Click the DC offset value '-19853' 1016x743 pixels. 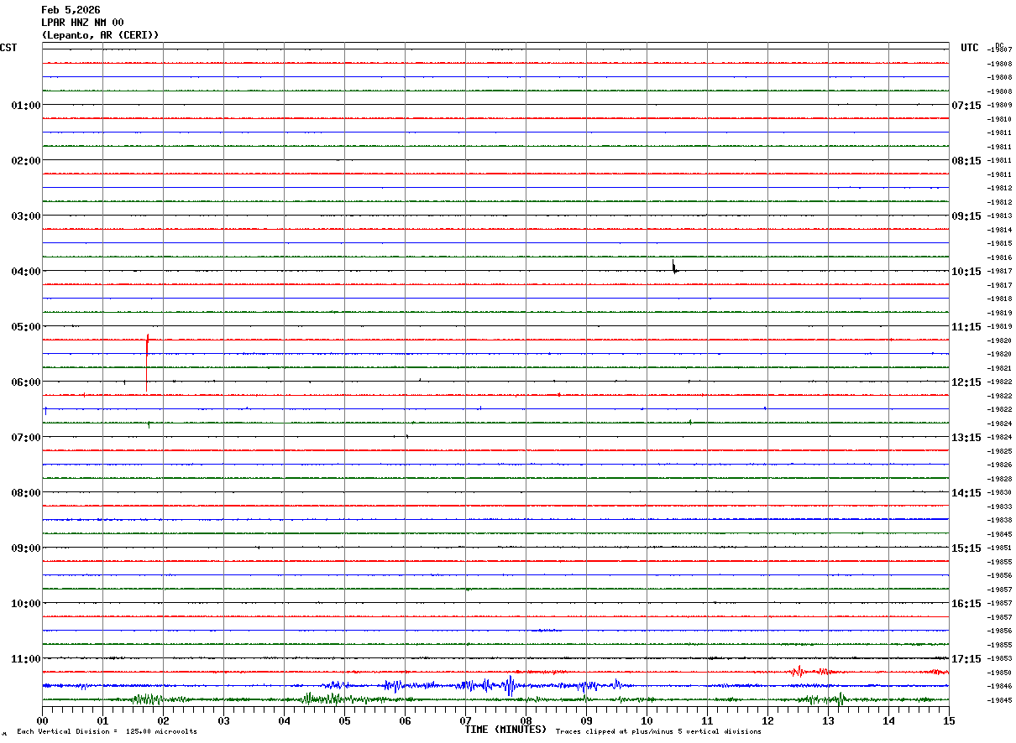point(1000,659)
